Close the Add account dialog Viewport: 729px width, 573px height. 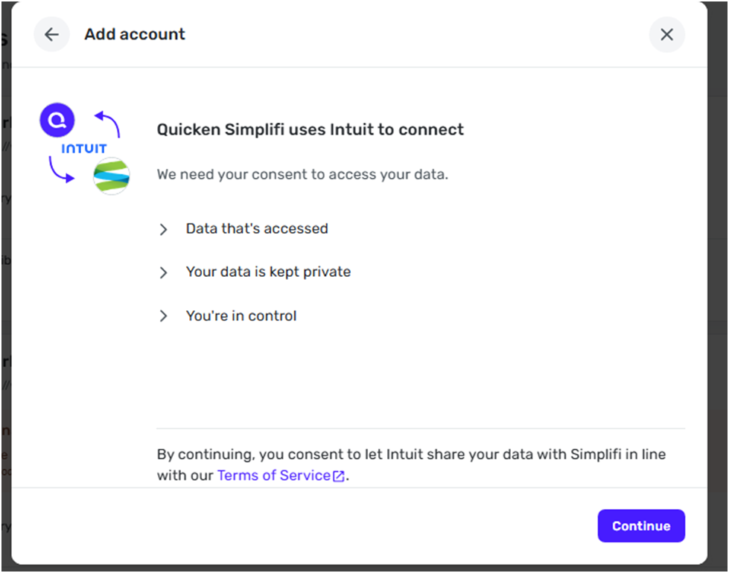pos(666,35)
